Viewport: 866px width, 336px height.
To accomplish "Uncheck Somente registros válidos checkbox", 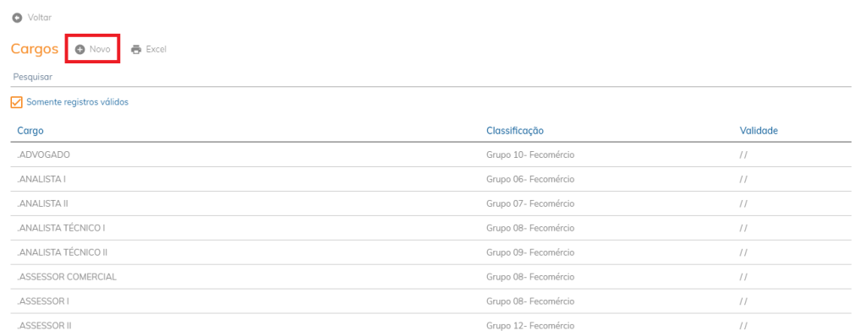I will click(x=17, y=103).
